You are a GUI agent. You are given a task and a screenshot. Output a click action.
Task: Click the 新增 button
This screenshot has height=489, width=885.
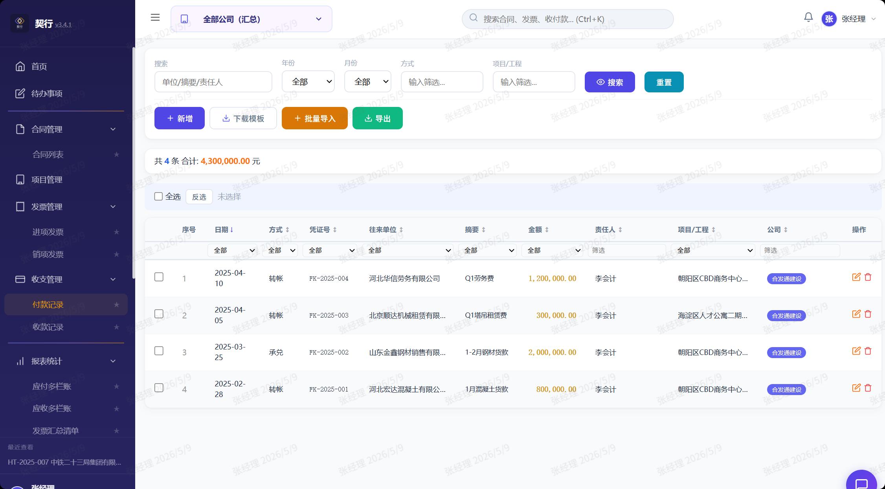(x=179, y=118)
